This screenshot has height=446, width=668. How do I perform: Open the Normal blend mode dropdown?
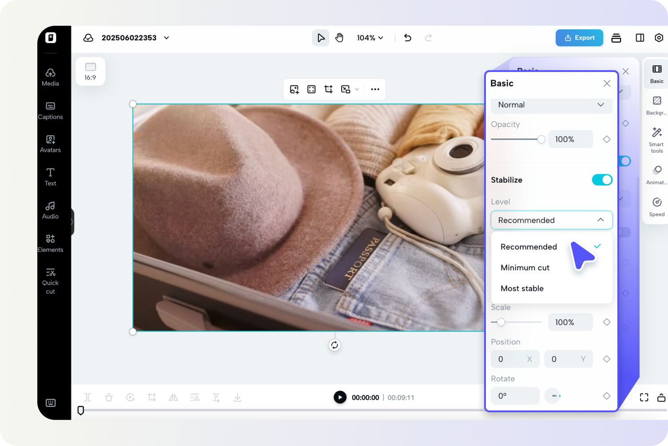click(551, 105)
